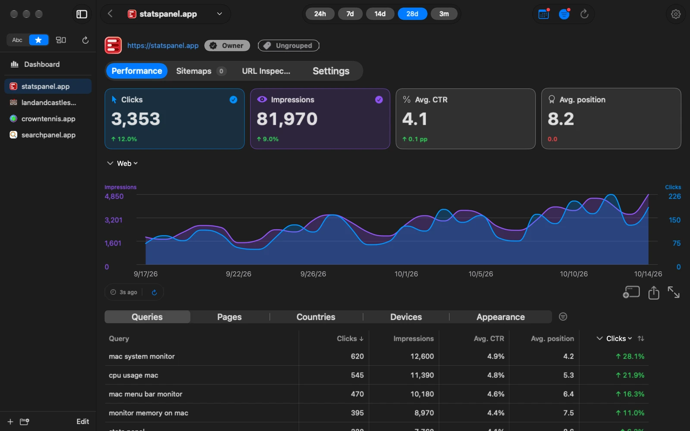Open table filter icon beside Appearance
Viewport: 690px width, 431px height.
563,317
